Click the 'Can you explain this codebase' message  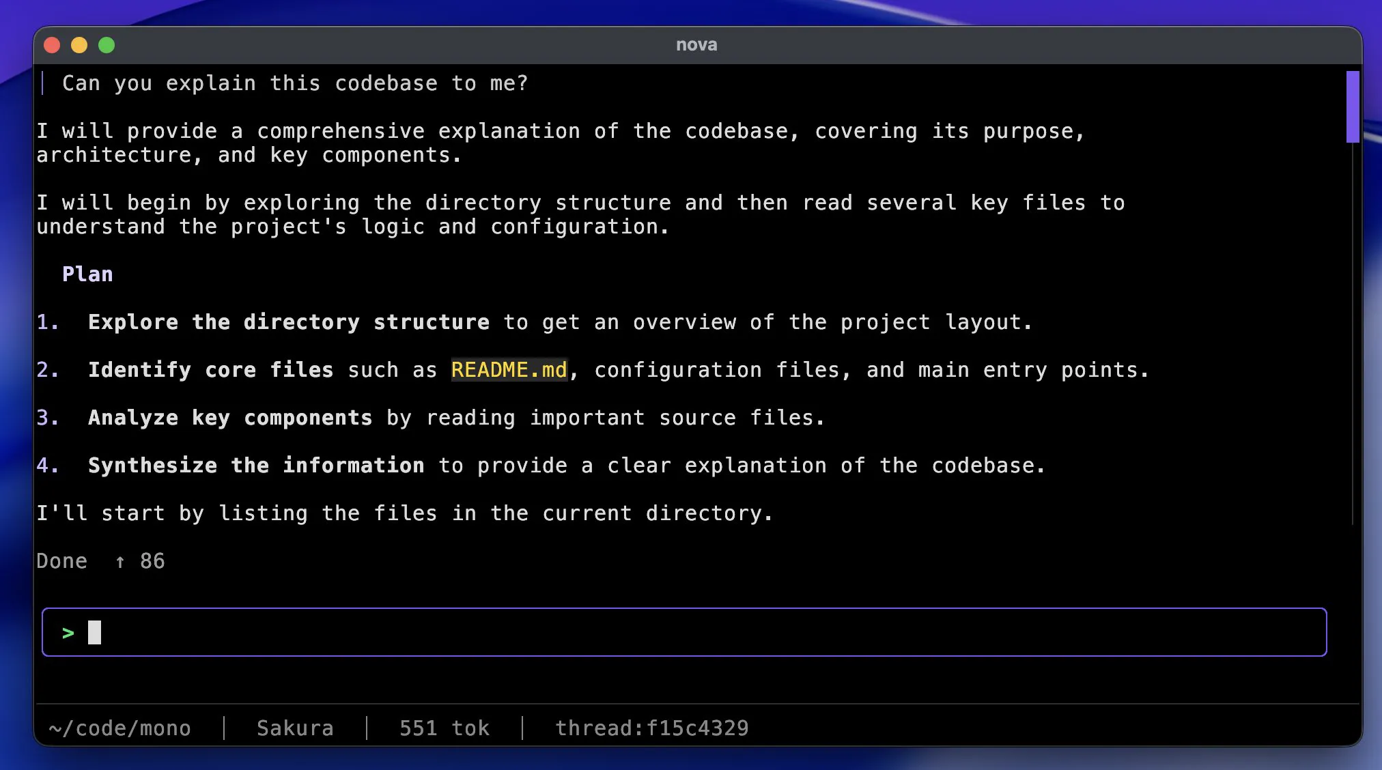click(295, 83)
